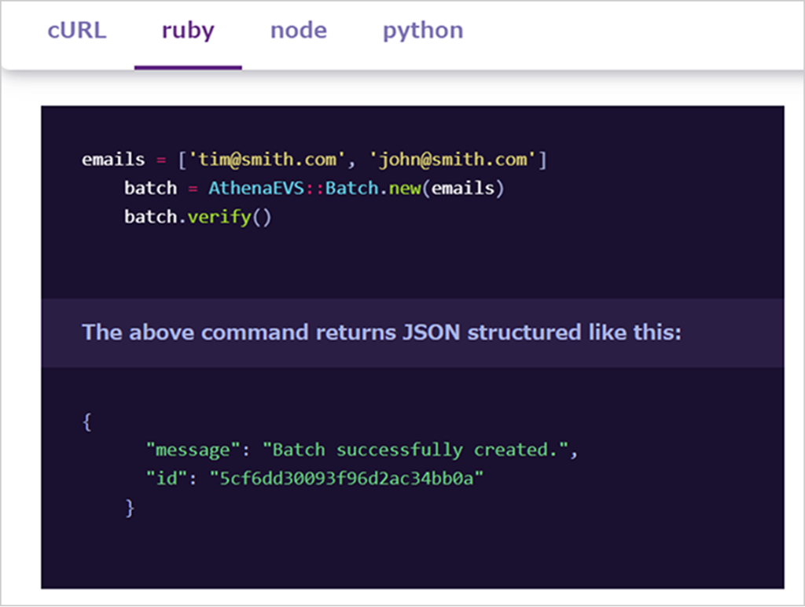This screenshot has width=805, height=607.
Task: Click the verify method call
Action: [219, 216]
